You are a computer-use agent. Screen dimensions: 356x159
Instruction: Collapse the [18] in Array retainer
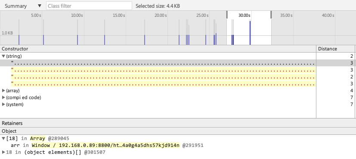pos(3,138)
